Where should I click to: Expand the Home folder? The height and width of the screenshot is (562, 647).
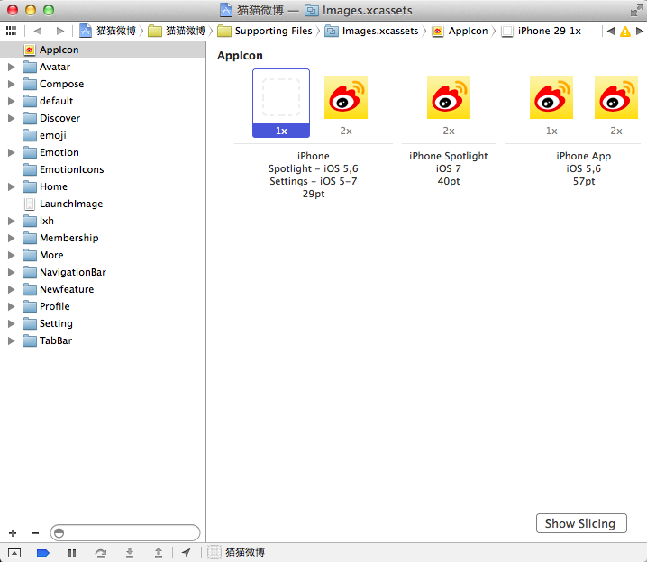[12, 186]
